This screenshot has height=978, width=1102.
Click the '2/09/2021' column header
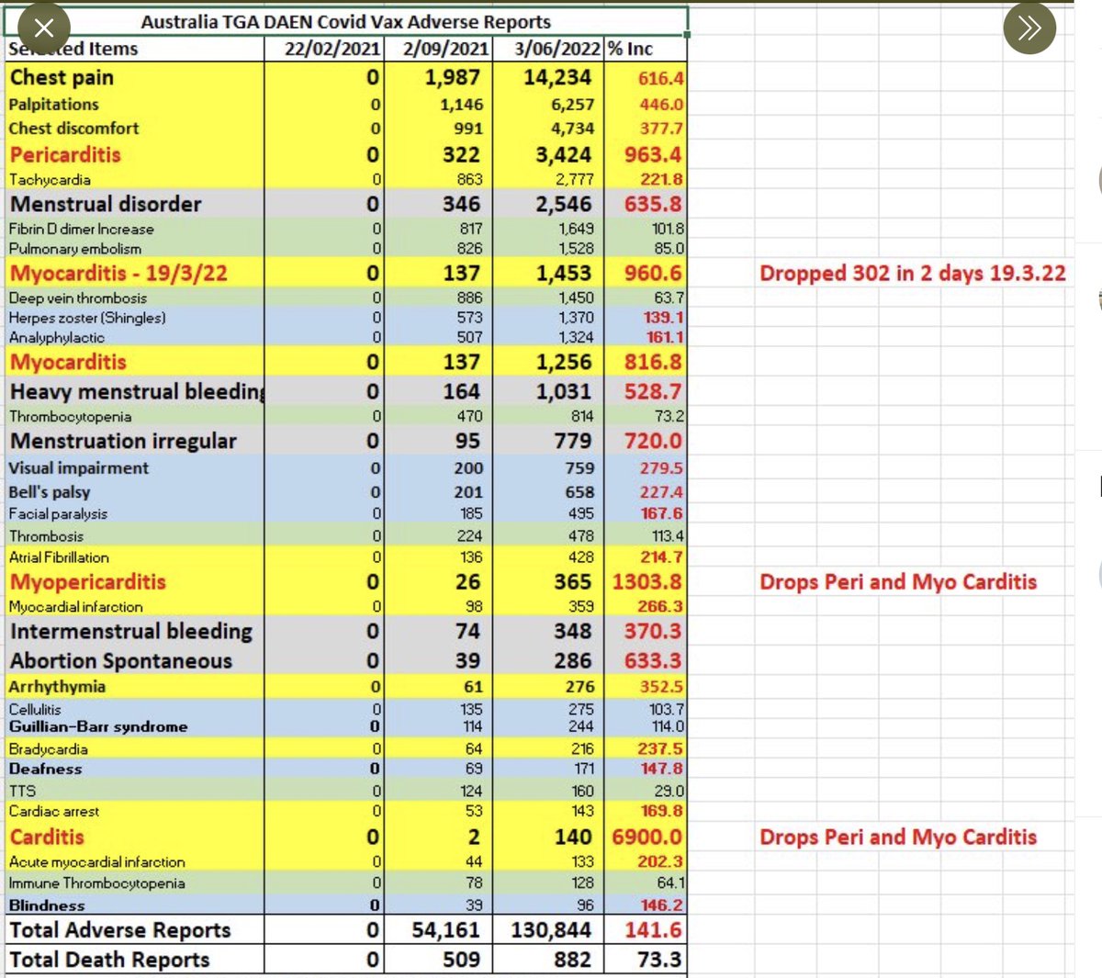point(445,49)
